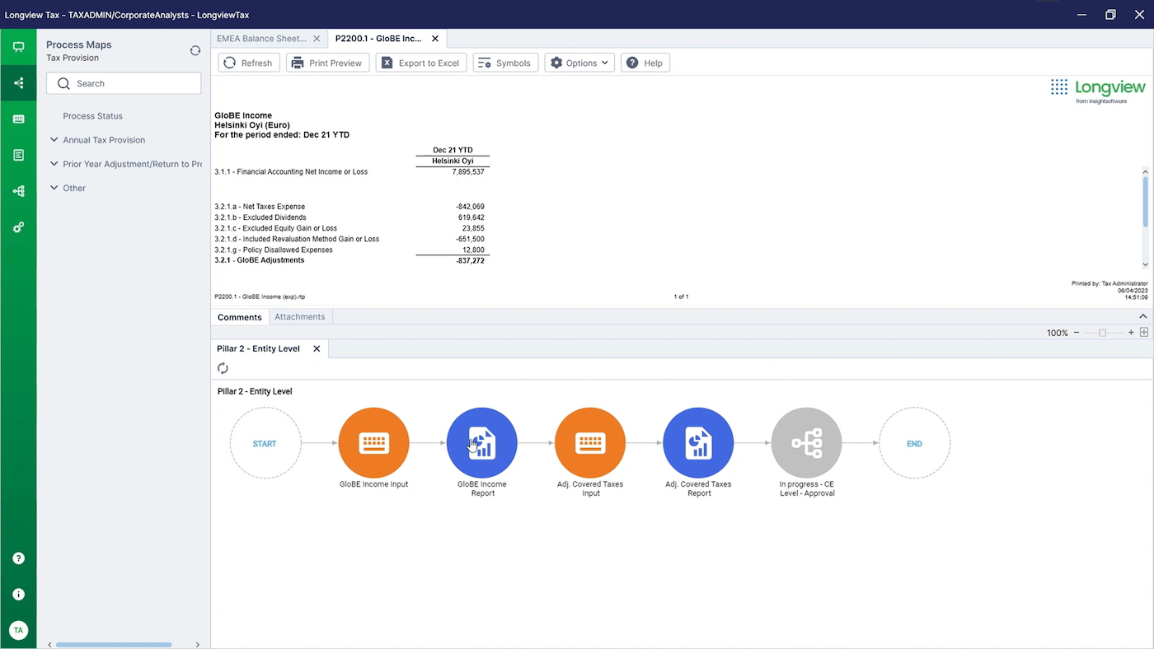Click in the Process Maps search field
Screen dimensions: 1154x649
click(132, 83)
